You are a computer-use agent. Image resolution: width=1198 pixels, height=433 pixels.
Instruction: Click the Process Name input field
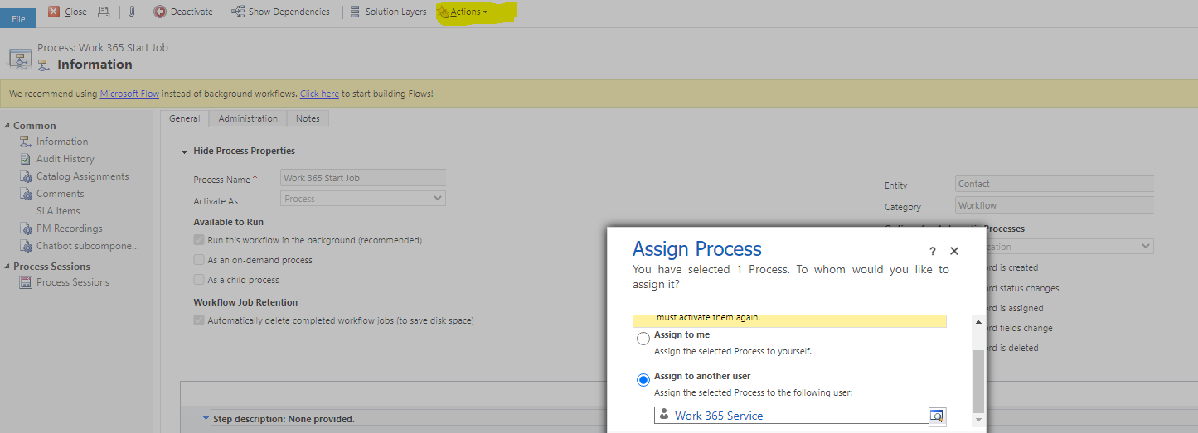(364, 178)
